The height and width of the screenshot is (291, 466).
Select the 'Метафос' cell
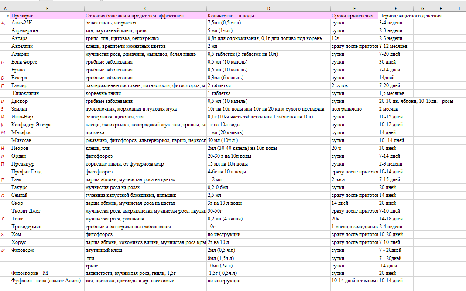(47, 132)
